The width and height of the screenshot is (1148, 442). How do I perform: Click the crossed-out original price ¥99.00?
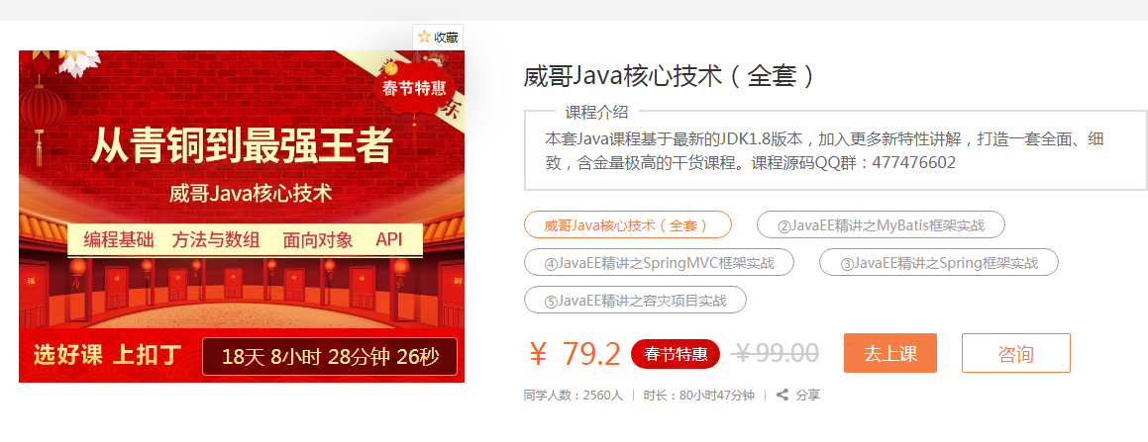click(777, 354)
